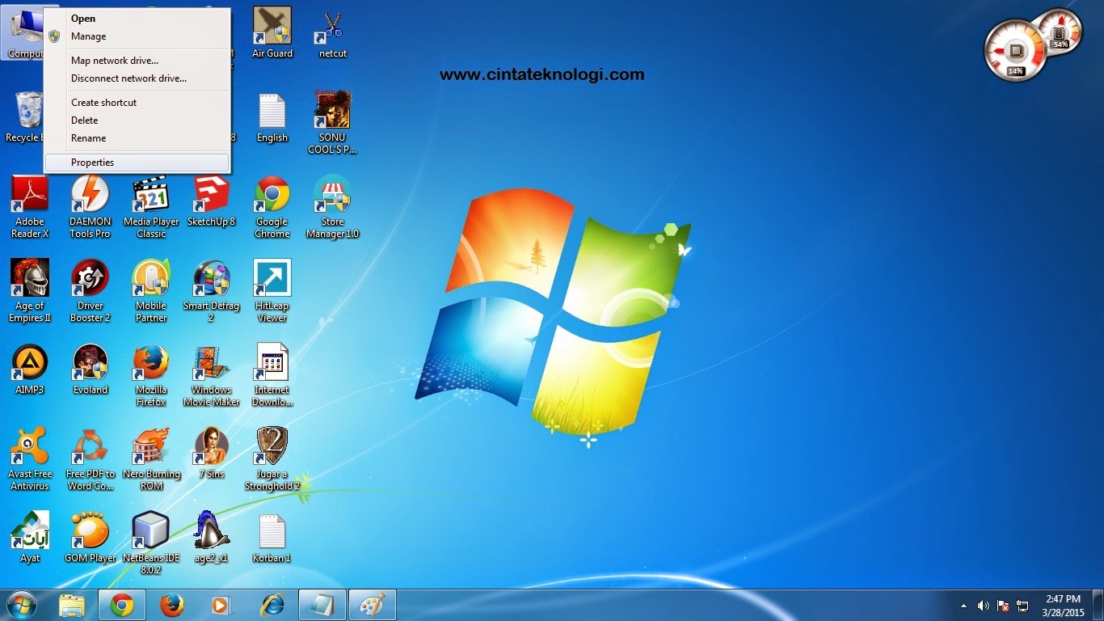Image resolution: width=1104 pixels, height=621 pixels.
Task: Select the Evoland game icon
Action: [90, 370]
